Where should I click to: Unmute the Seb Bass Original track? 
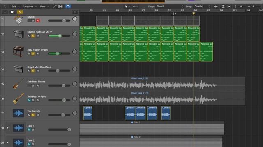coord(29,100)
